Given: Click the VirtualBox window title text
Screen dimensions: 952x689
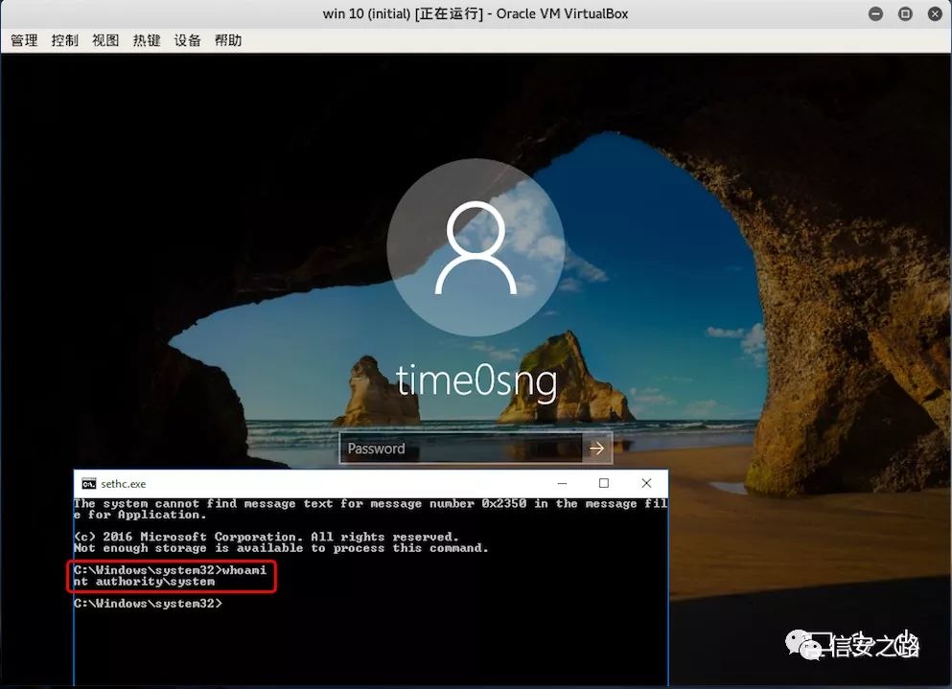Looking at the screenshot, I should click(476, 14).
